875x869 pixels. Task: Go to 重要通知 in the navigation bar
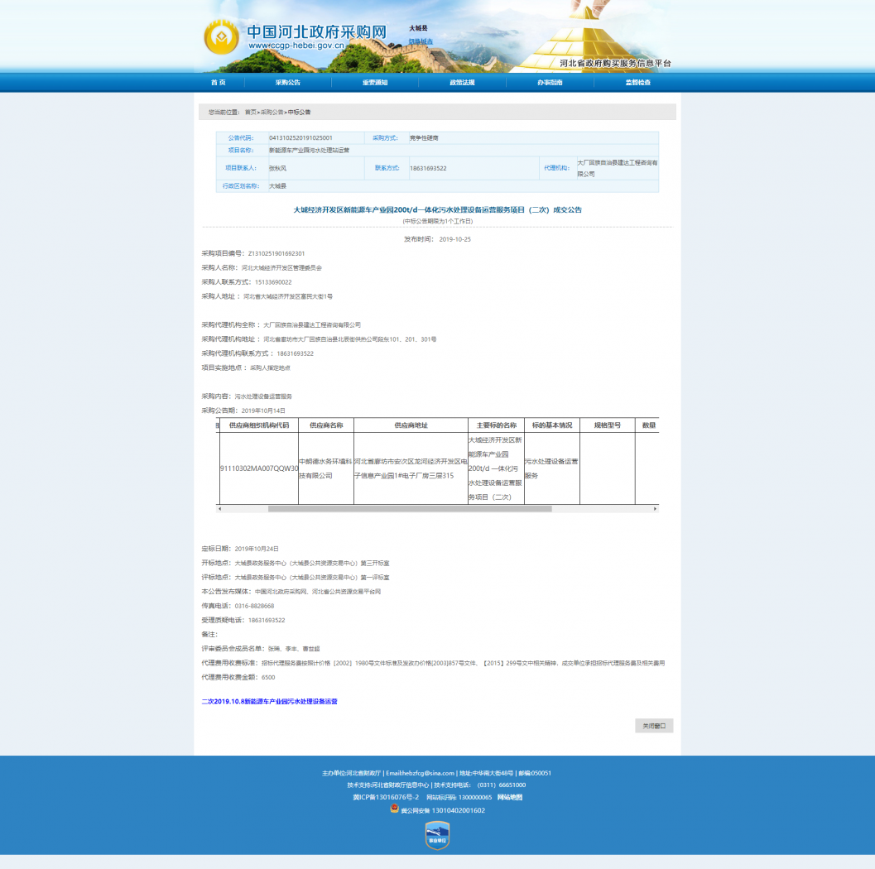pyautogui.click(x=374, y=83)
